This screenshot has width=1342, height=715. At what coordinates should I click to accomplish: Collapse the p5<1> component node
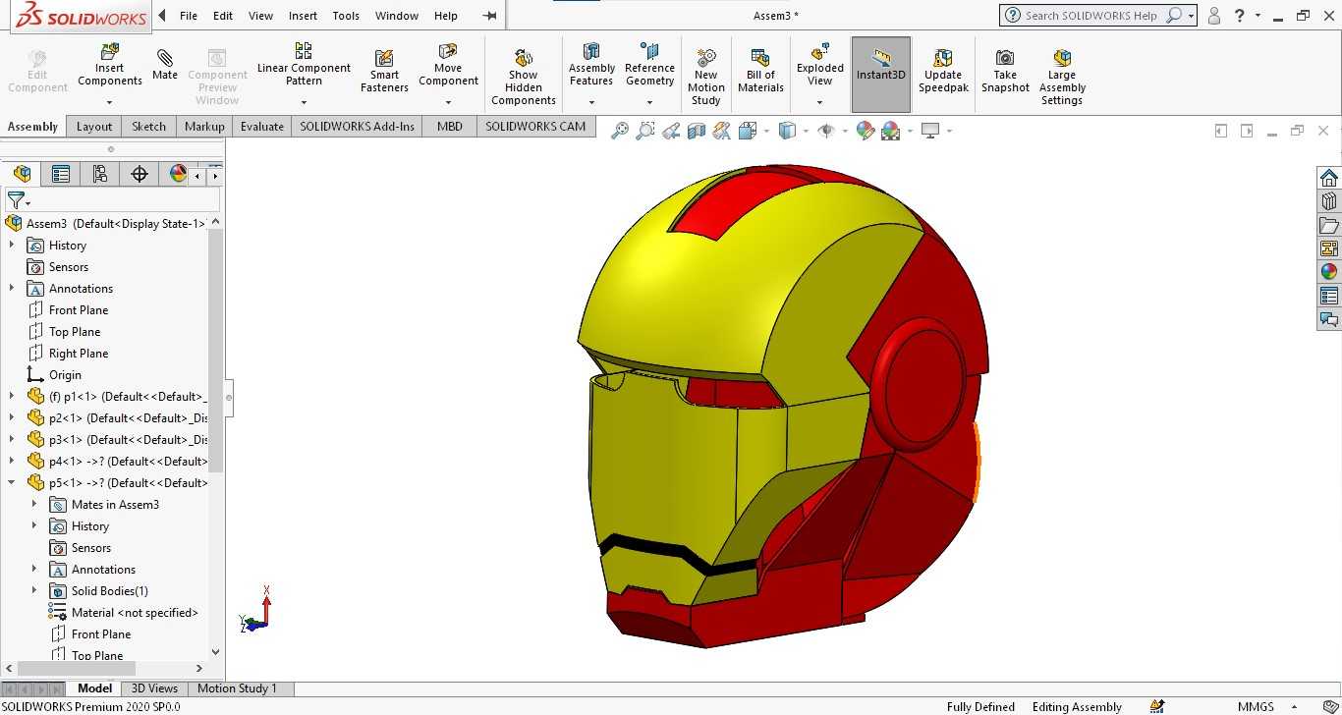12,483
